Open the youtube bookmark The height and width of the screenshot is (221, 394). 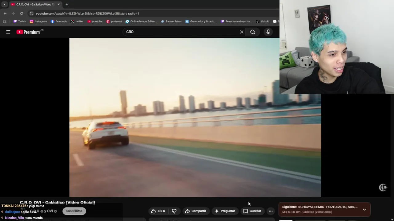point(95,21)
